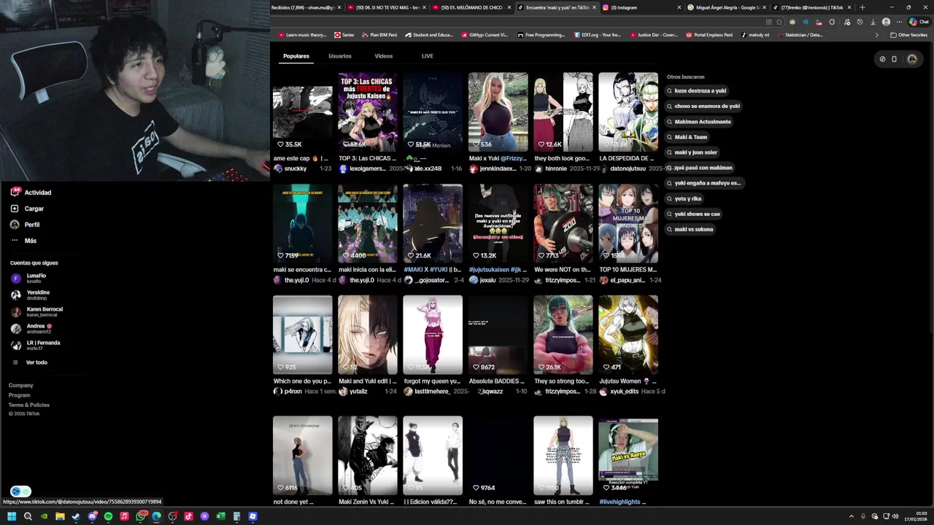Switch to the Instagram browser tab

click(x=642, y=7)
